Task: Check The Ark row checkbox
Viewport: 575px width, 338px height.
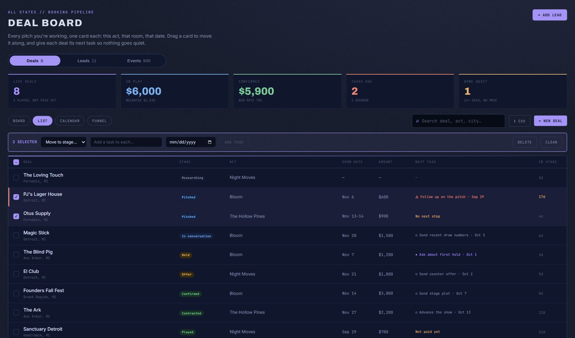Action: [16, 312]
